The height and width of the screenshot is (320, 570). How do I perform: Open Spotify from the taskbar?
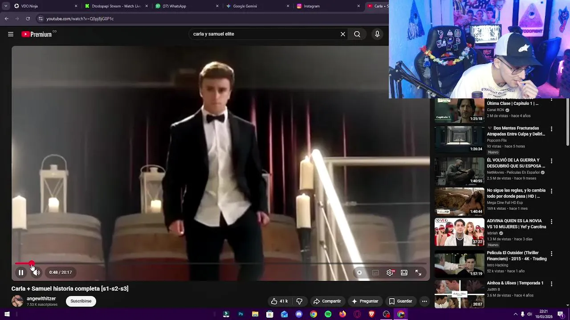[328, 314]
